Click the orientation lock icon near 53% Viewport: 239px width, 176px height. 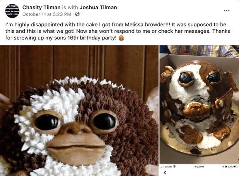click(226, 166)
